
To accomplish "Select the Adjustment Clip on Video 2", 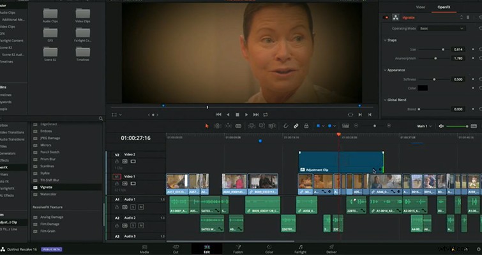I will click(341, 162).
